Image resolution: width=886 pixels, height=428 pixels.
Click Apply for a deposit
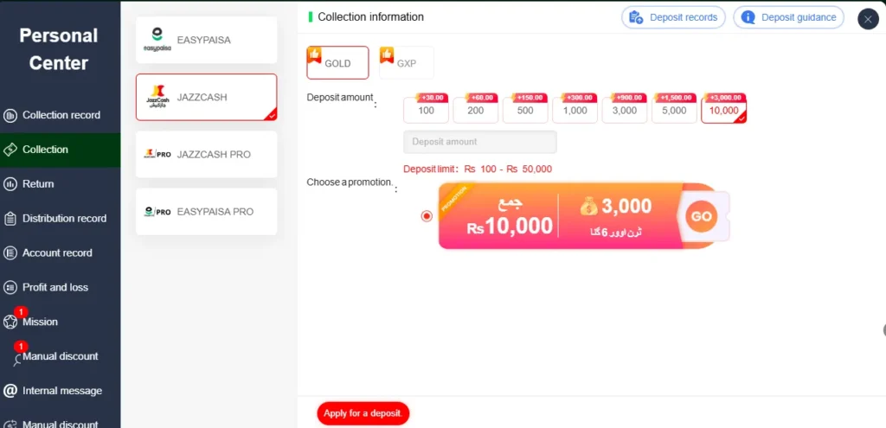(x=363, y=413)
